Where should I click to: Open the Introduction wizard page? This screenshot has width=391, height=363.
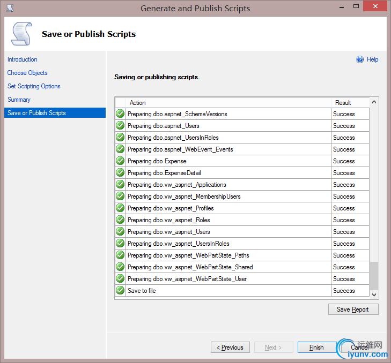click(23, 59)
